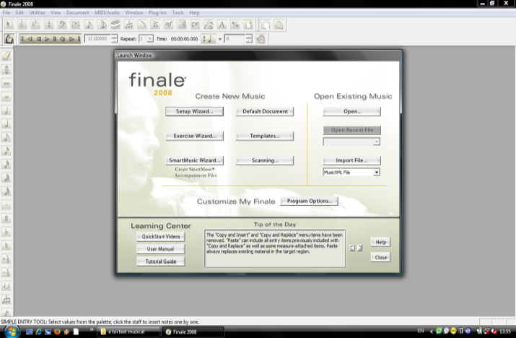
Task: Click the Scanning button
Action: coord(265,160)
